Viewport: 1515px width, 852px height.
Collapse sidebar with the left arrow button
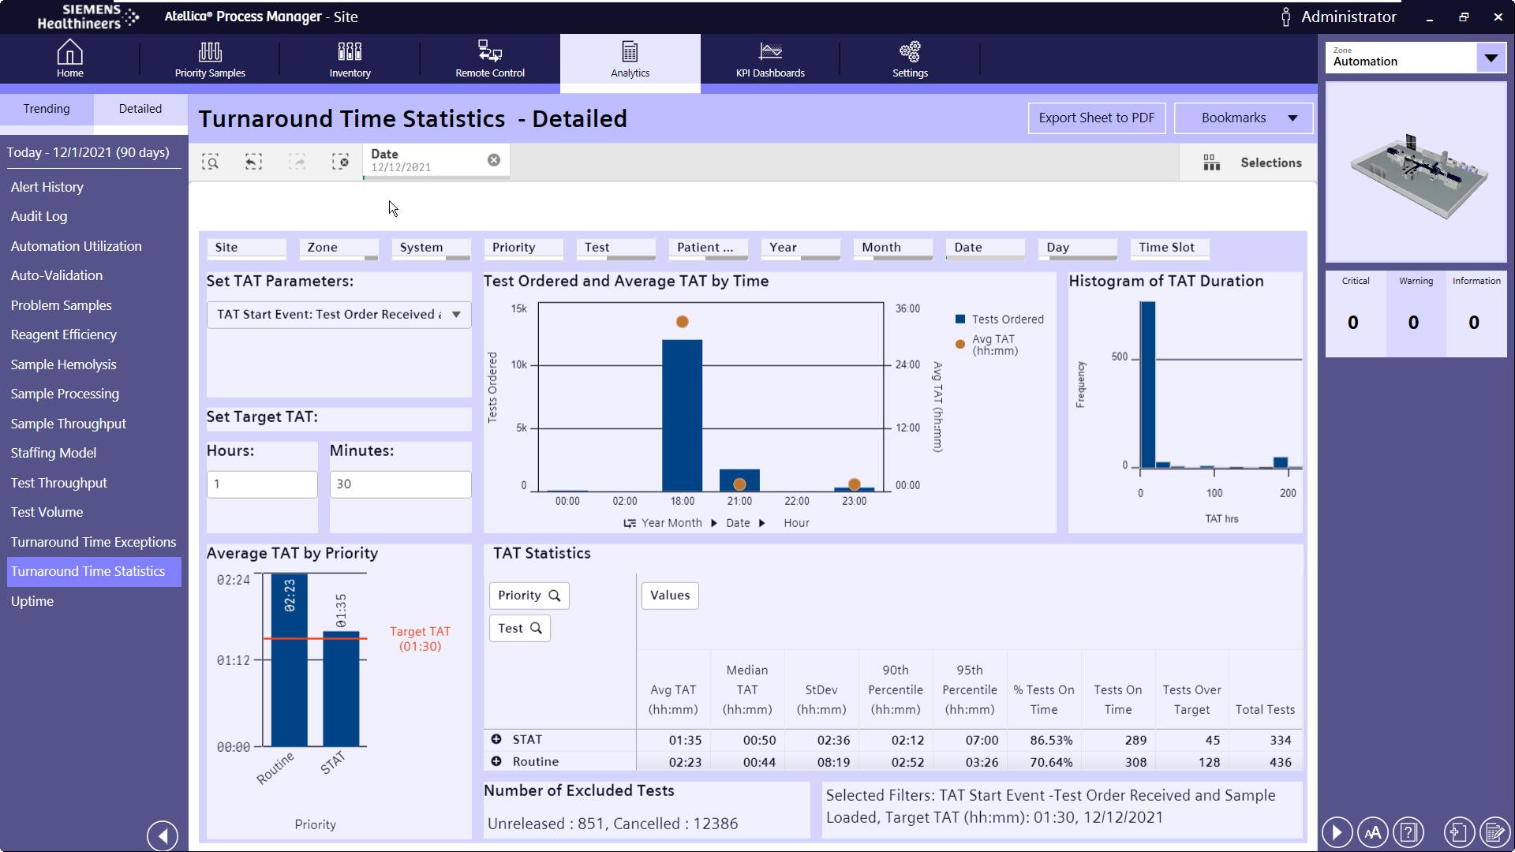coord(163,835)
